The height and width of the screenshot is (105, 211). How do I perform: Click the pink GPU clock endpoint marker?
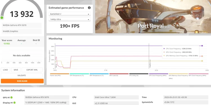(x=202, y=56)
